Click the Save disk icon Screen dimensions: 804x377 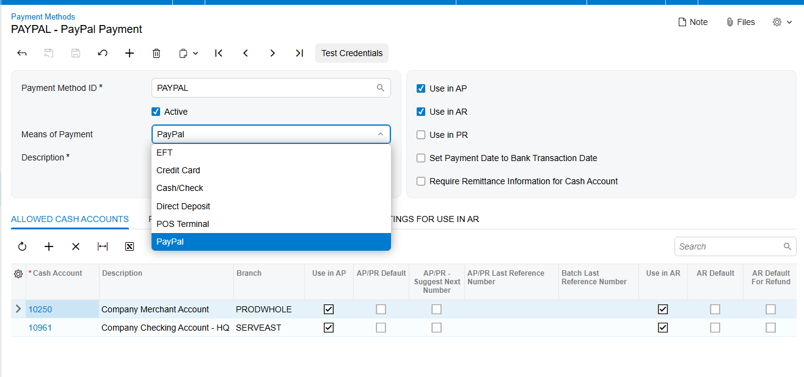76,53
